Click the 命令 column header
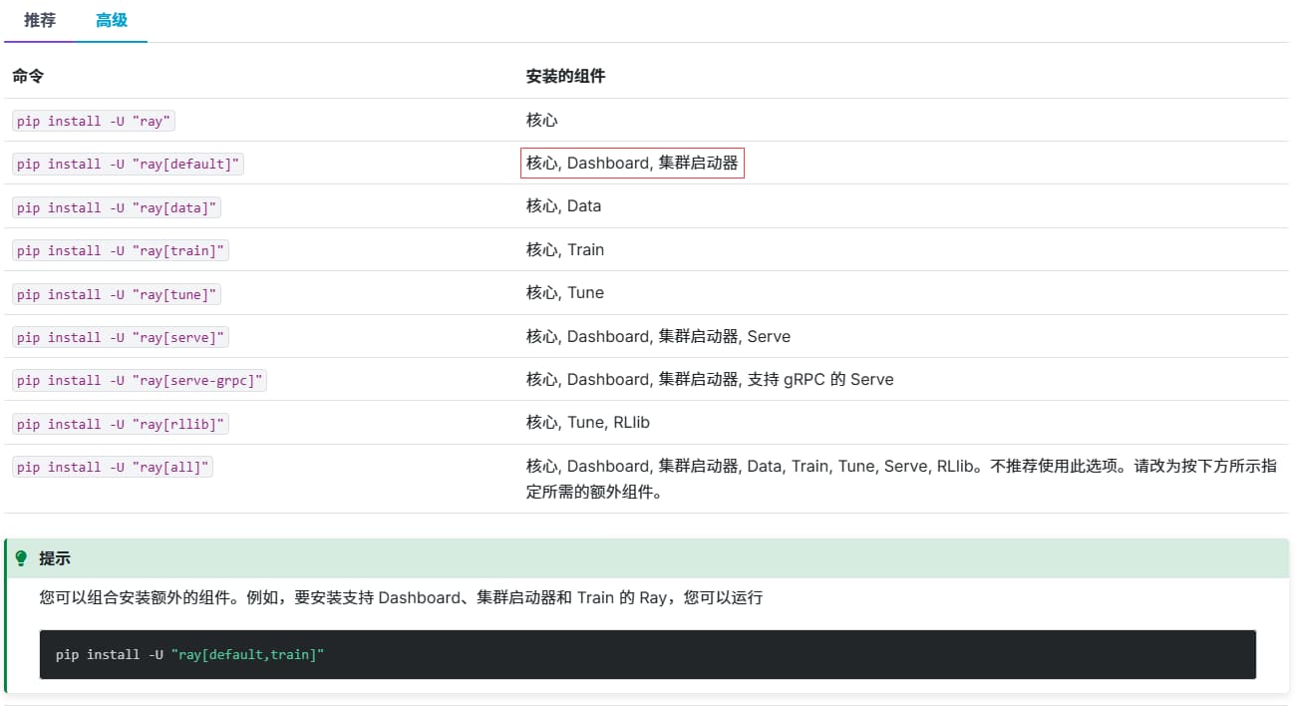1296x706 pixels. pyautogui.click(x=28, y=76)
